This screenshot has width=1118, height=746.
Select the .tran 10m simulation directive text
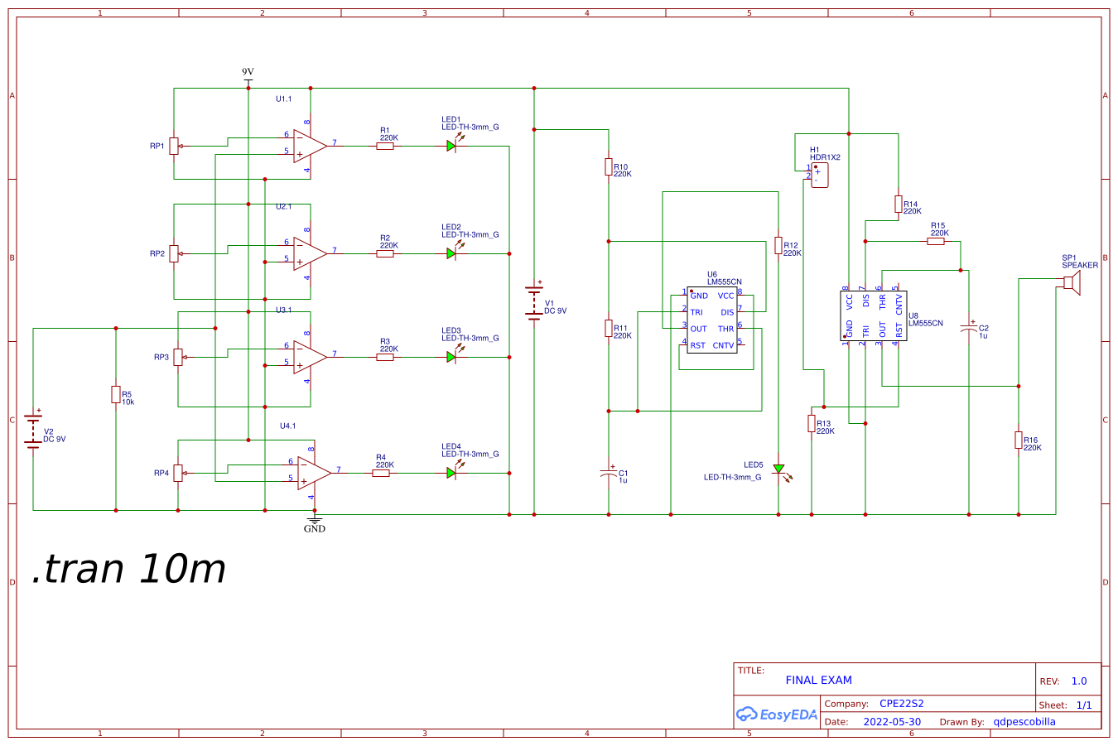tap(130, 568)
